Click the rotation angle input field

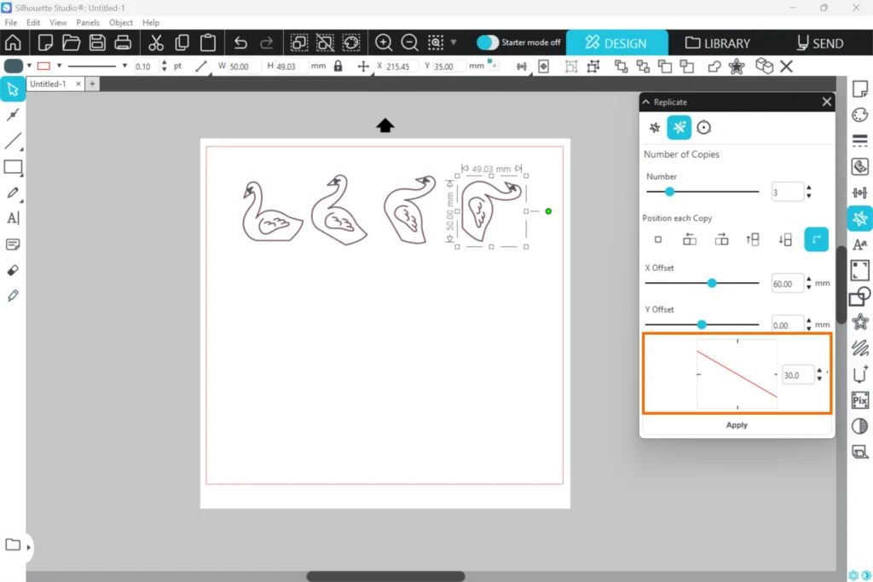(797, 375)
